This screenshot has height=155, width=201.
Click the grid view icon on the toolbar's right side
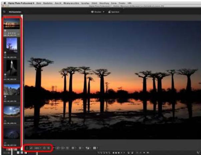point(73,148)
